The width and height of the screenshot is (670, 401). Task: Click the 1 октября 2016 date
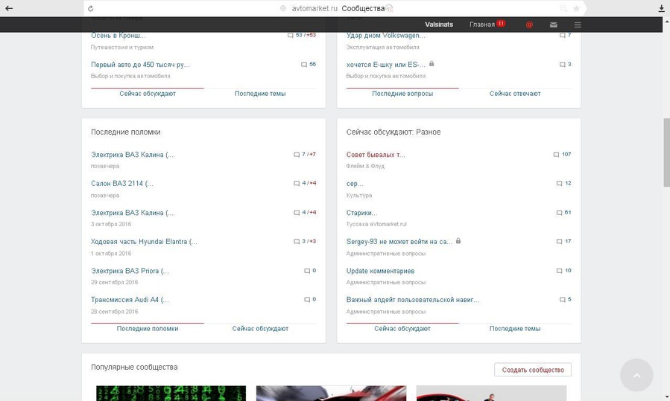click(111, 254)
